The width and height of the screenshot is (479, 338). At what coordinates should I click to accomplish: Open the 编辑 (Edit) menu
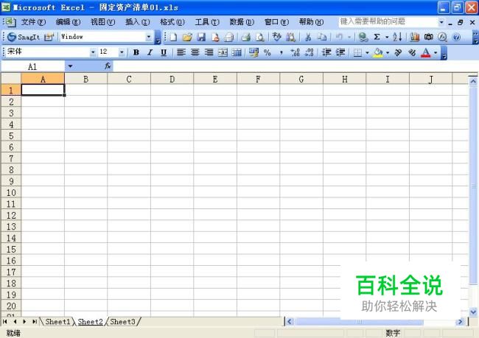pos(68,21)
